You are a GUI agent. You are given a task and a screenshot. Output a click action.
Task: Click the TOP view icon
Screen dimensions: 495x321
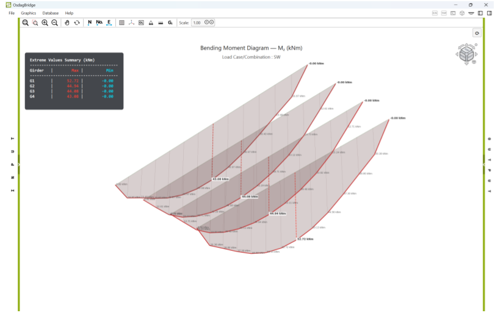444,13
